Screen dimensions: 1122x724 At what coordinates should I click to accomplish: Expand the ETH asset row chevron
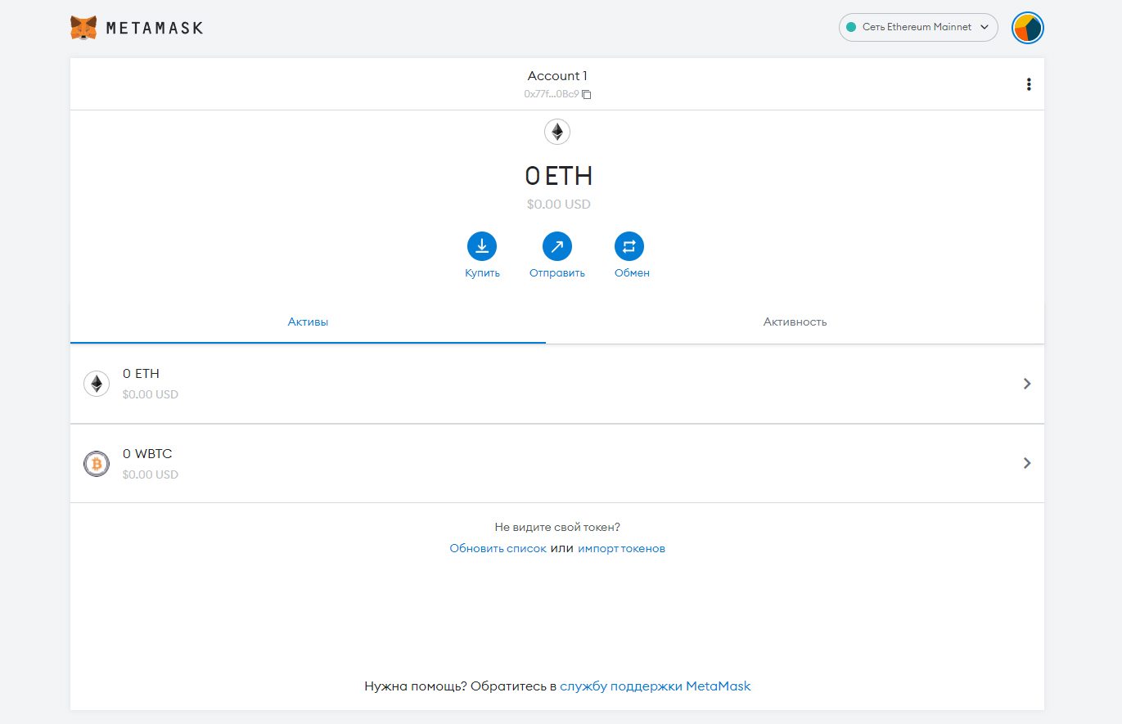click(1027, 384)
